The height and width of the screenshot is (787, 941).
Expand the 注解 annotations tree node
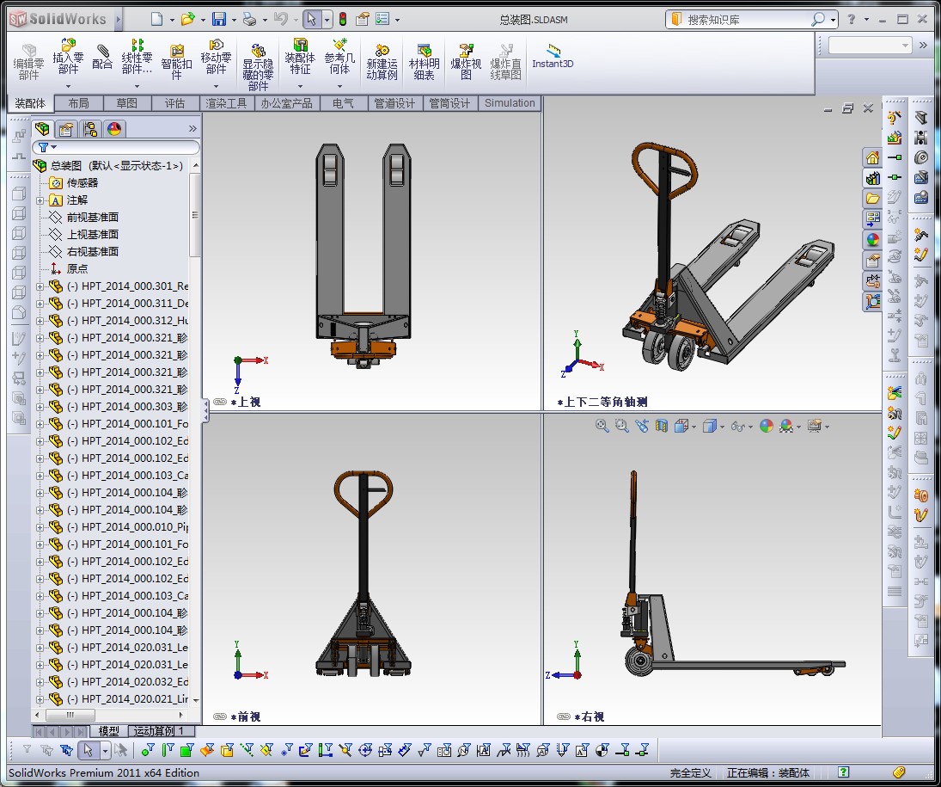click(40, 200)
